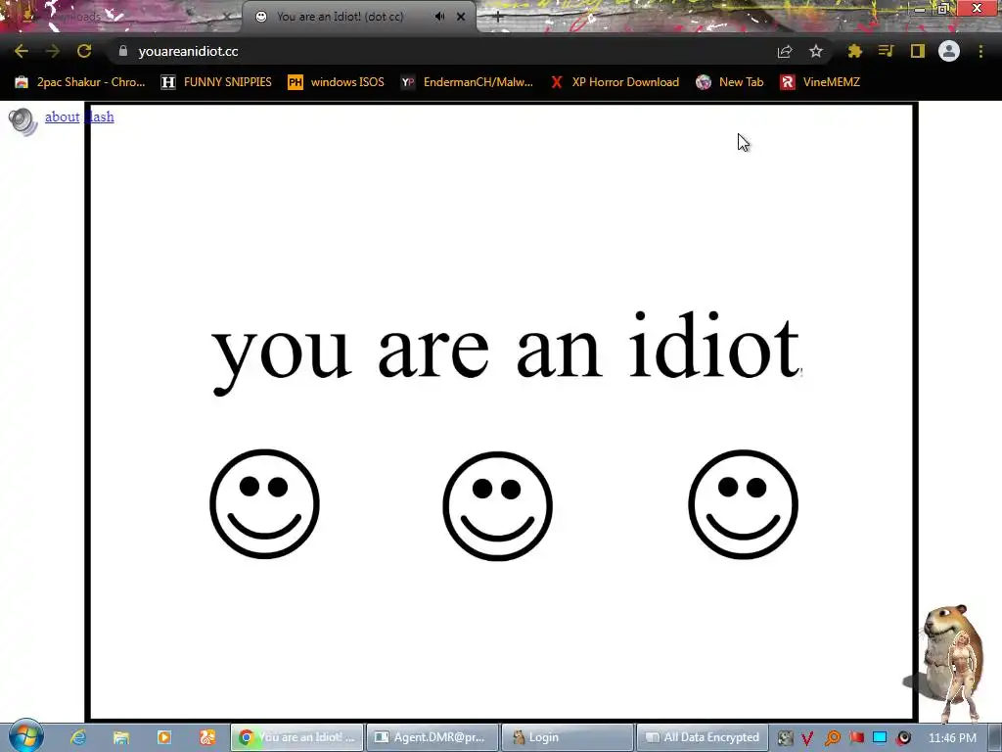
Task: Toggle the Chrome side panel
Action: [x=918, y=51]
